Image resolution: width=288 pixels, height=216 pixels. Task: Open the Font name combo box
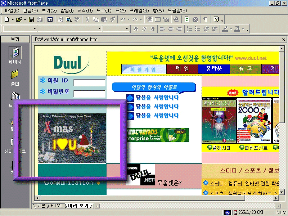pos(69,29)
